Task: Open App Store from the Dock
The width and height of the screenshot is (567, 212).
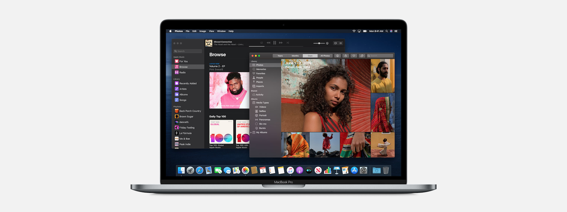Action: point(354,171)
